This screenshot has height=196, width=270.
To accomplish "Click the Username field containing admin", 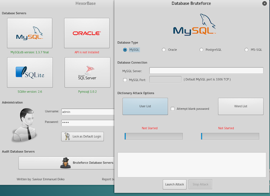I will click(88, 112).
